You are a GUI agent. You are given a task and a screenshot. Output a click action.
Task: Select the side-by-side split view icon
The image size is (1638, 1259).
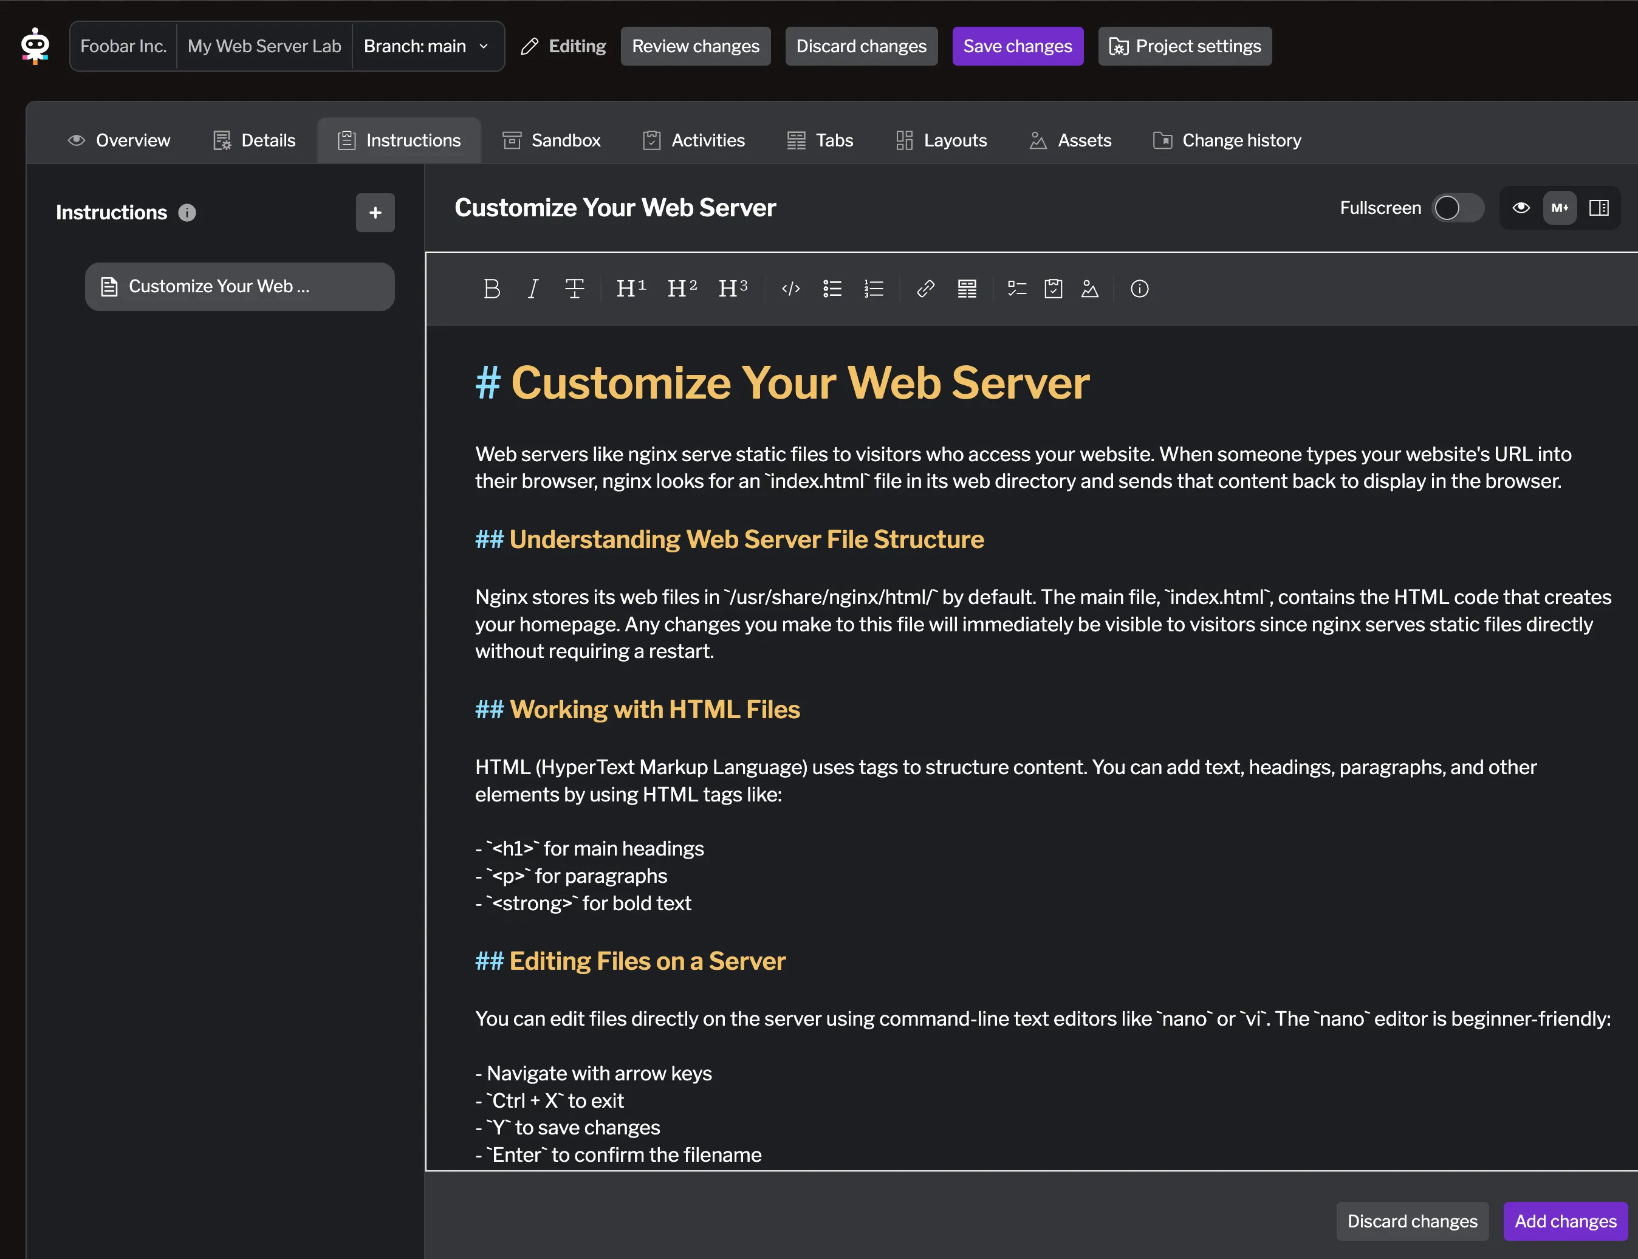1599,208
